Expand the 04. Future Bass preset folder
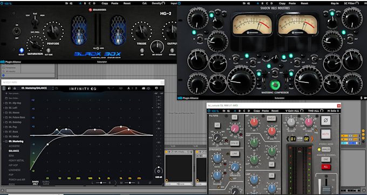 [x=4, y=117]
